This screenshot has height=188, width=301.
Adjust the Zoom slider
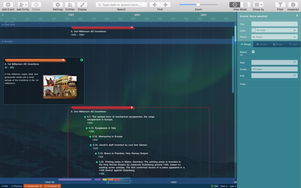tap(198, 4)
